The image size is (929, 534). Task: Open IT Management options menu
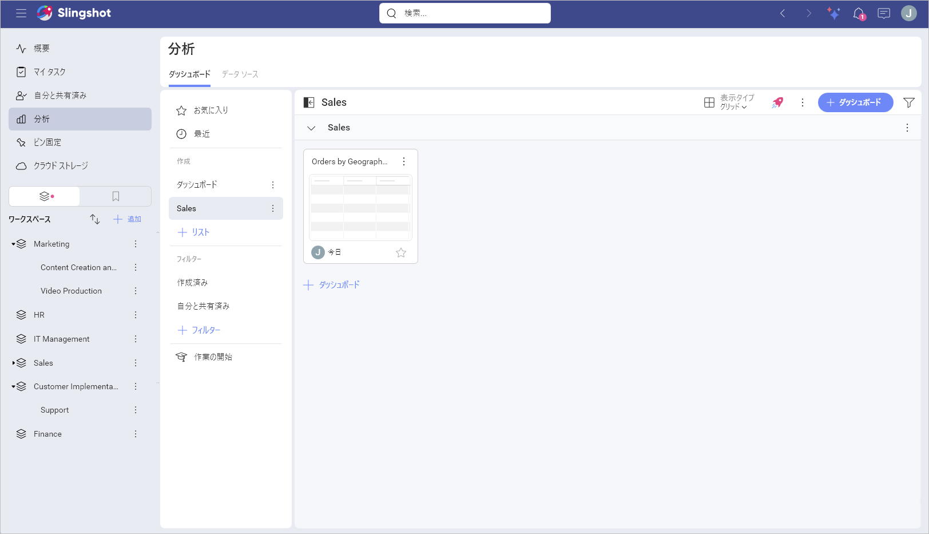click(136, 339)
